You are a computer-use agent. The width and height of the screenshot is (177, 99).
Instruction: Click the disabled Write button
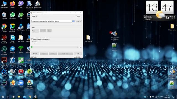53,54
